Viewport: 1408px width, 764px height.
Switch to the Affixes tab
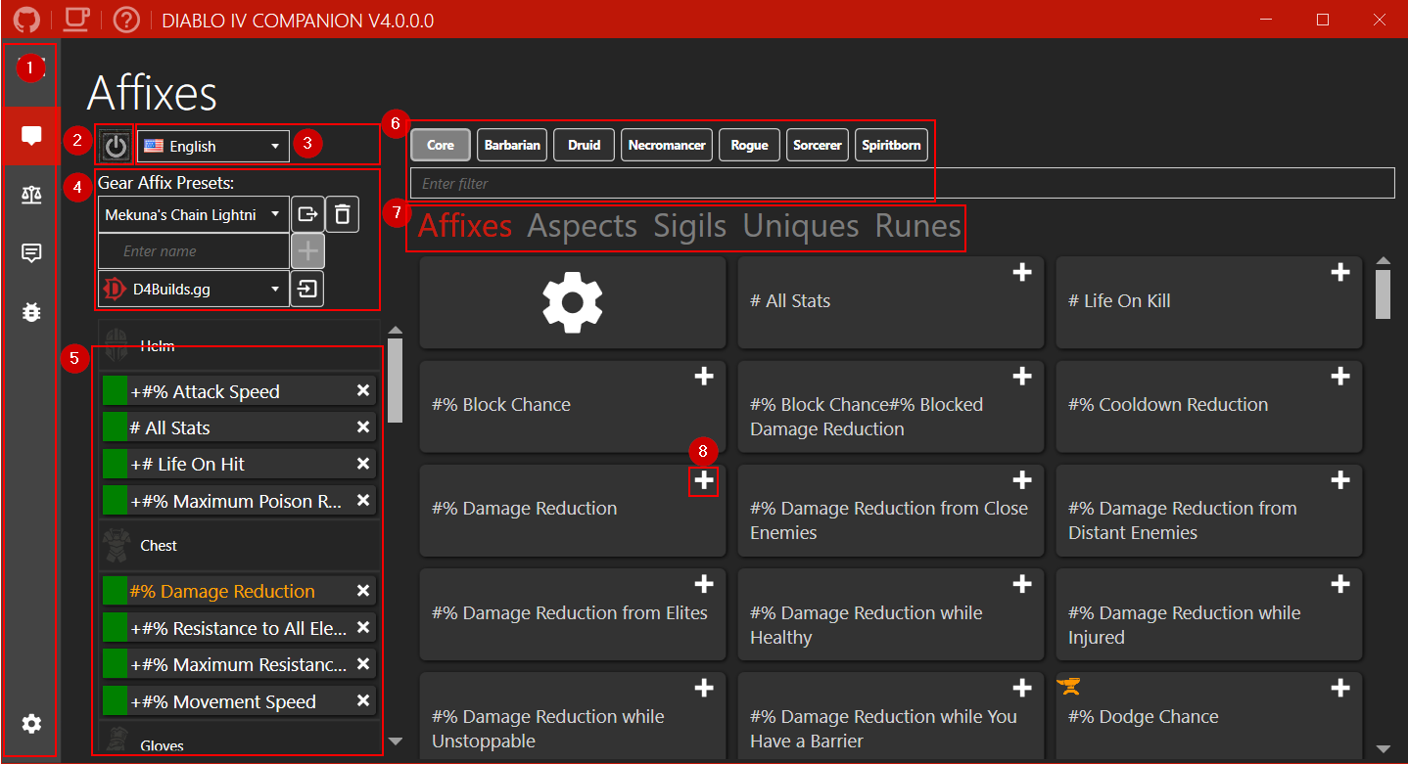pyautogui.click(x=465, y=226)
